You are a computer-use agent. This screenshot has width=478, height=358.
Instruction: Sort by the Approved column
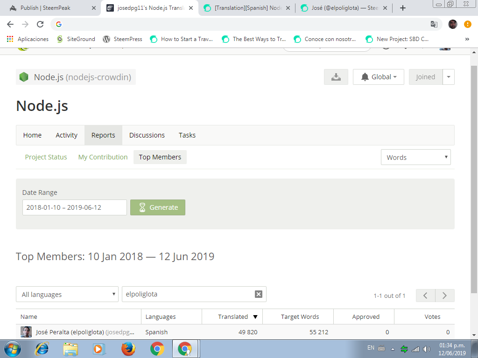pos(364,317)
